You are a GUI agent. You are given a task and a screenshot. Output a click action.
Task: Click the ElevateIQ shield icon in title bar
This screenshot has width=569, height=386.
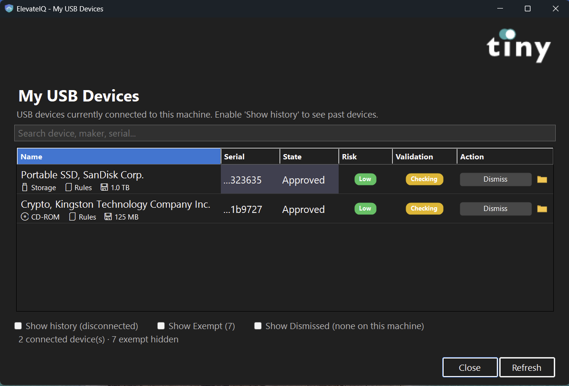point(9,9)
